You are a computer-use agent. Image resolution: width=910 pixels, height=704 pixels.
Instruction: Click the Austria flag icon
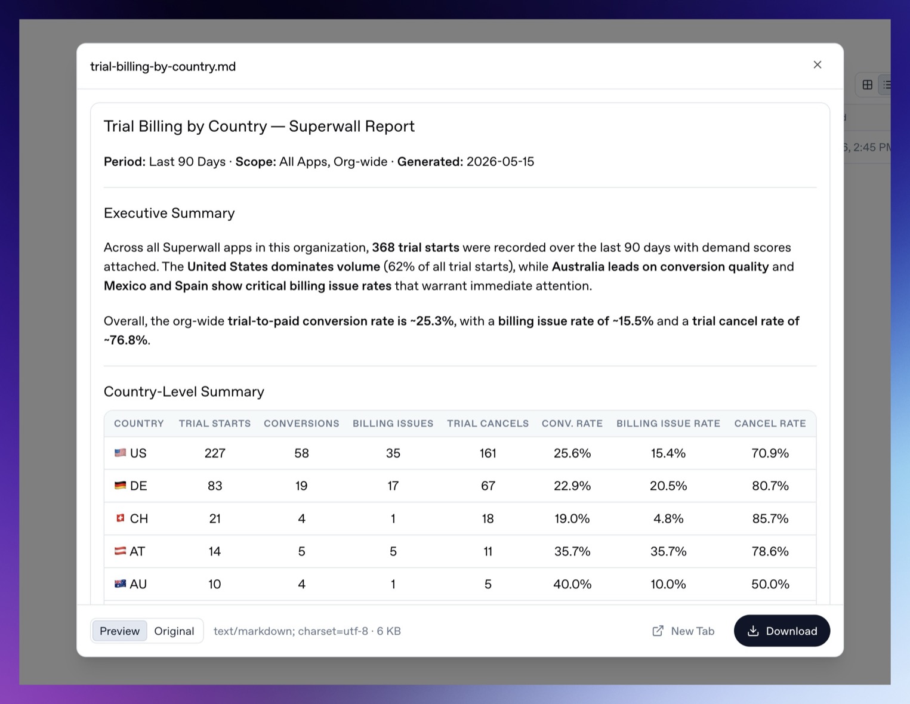coord(120,551)
